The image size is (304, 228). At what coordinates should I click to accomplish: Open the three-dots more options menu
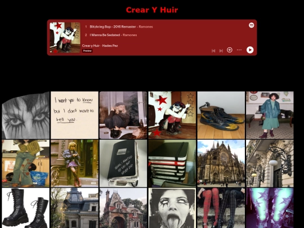click(x=239, y=50)
